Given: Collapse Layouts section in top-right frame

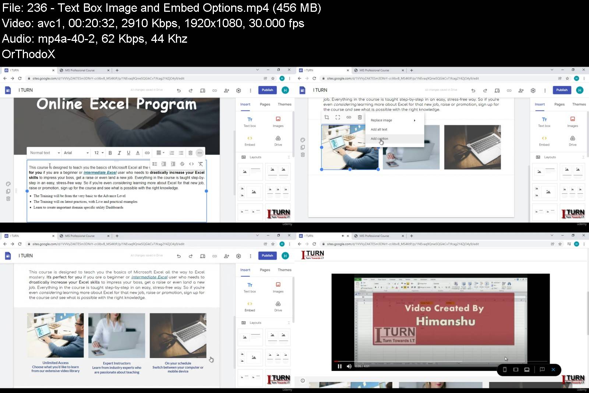Looking at the screenshot, I should tap(583, 157).
